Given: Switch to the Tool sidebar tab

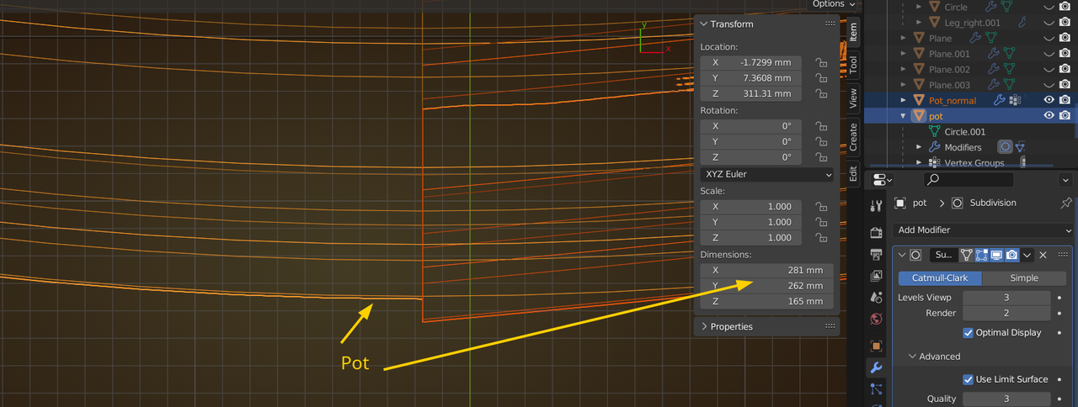Looking at the screenshot, I should pos(852,64).
